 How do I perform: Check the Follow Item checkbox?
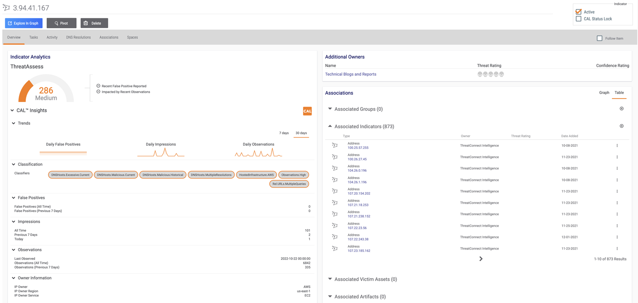click(599, 38)
